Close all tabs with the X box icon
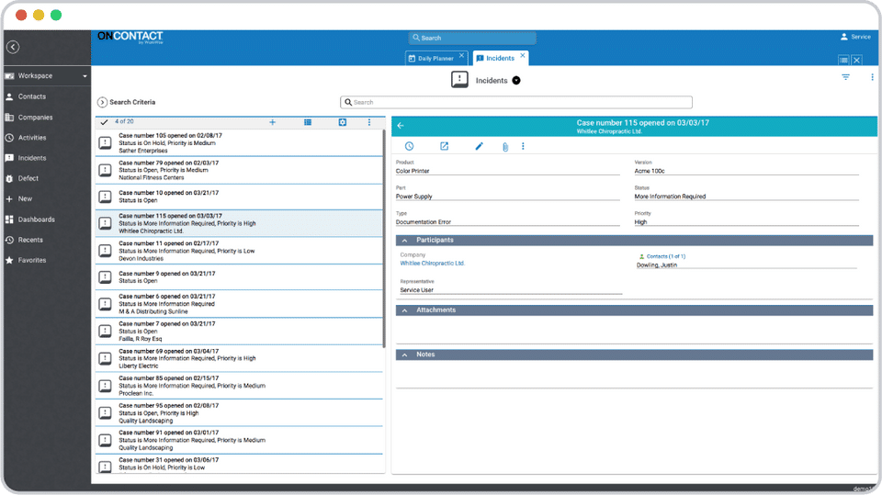 (856, 61)
